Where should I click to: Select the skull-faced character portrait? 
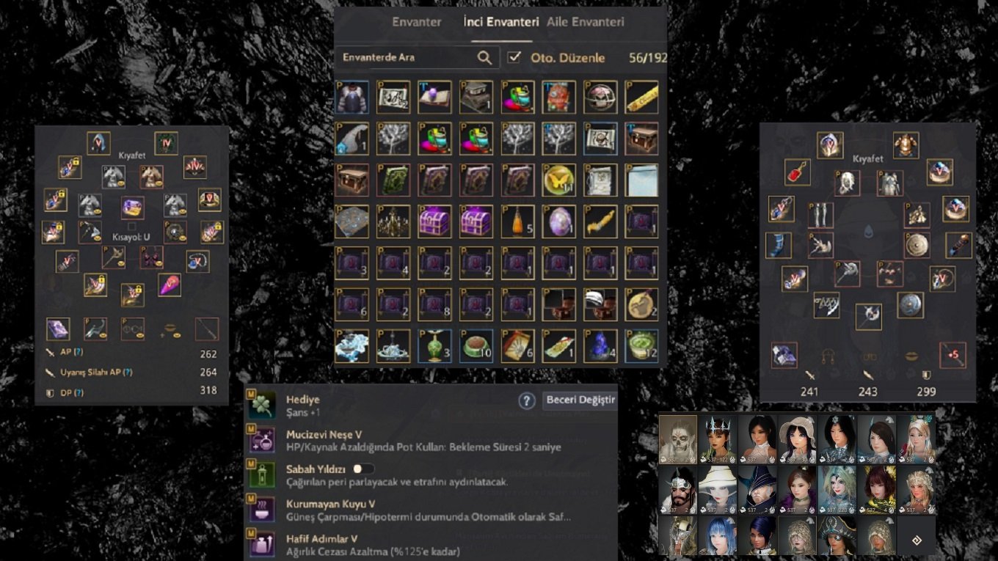[678, 439]
